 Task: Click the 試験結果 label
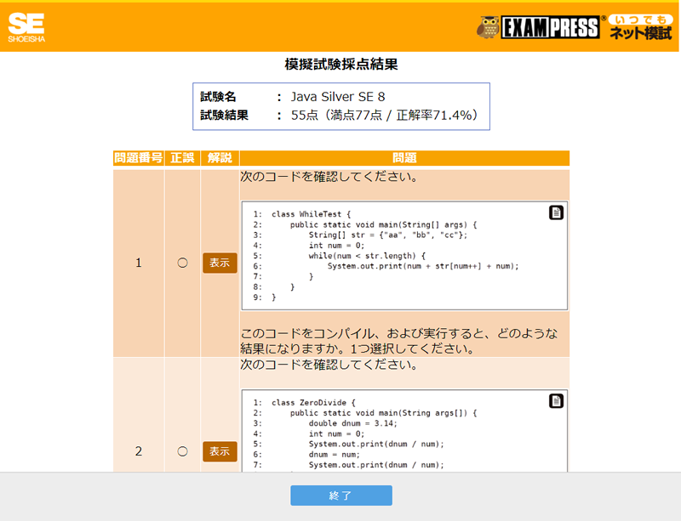click(x=224, y=115)
